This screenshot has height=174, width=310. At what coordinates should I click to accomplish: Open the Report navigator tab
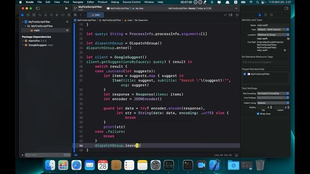(69, 15)
